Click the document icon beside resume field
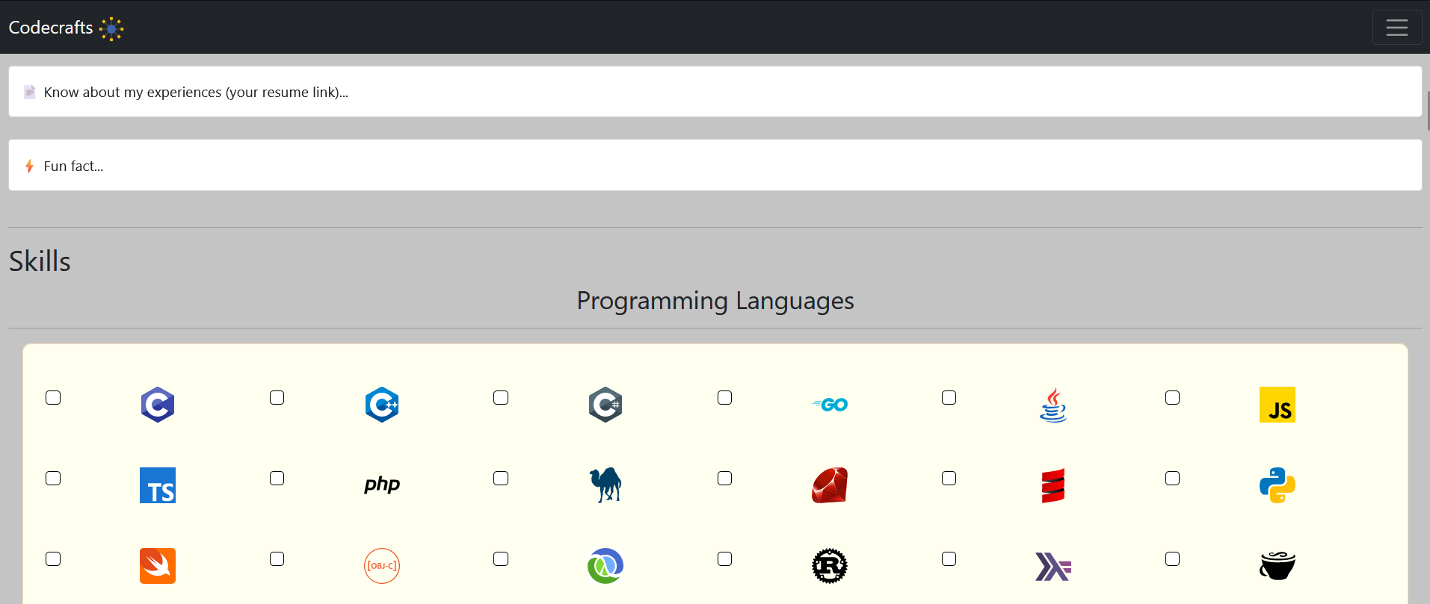 tap(30, 92)
